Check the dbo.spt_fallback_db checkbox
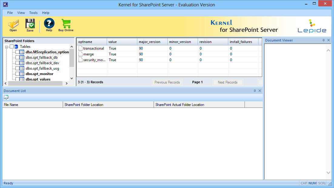Viewport: 334px width, 188px height. click(x=17, y=58)
